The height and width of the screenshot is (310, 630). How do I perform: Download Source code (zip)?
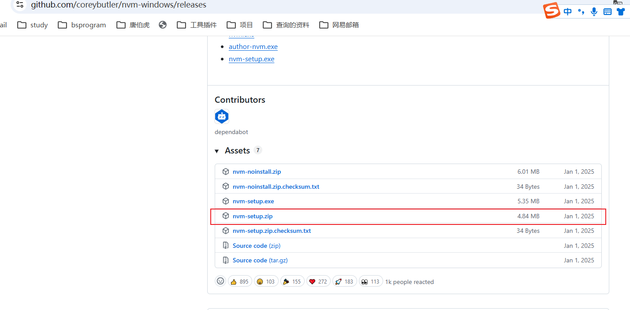pos(257,246)
